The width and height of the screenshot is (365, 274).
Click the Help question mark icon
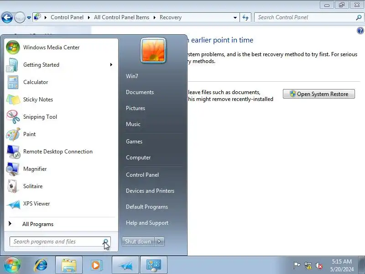pos(360,31)
